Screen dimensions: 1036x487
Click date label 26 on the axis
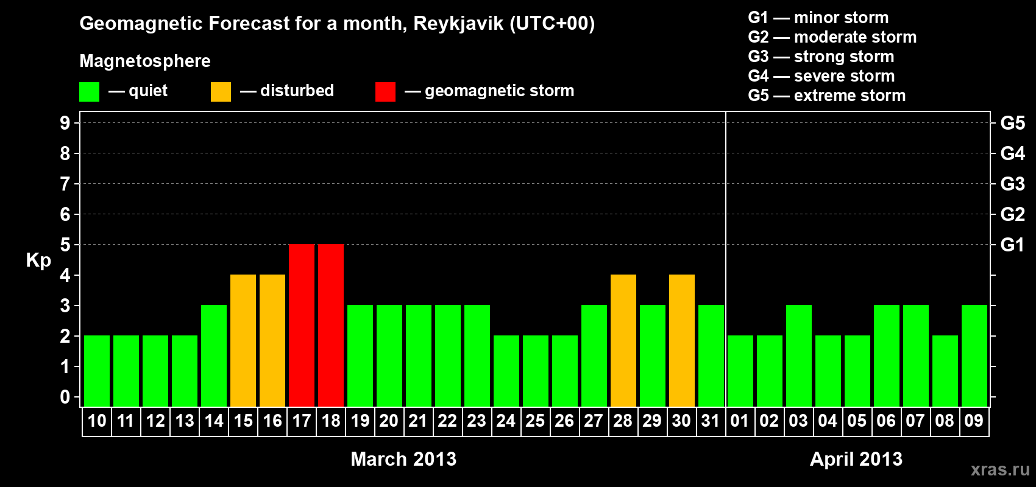pyautogui.click(x=564, y=421)
